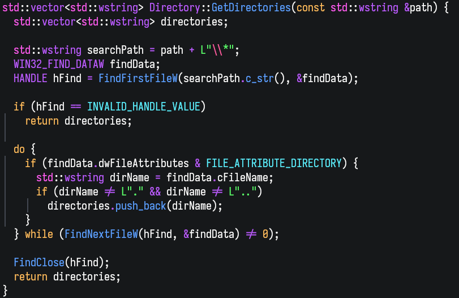
Task: Click the L"\\*" string literal
Action: click(x=217, y=50)
